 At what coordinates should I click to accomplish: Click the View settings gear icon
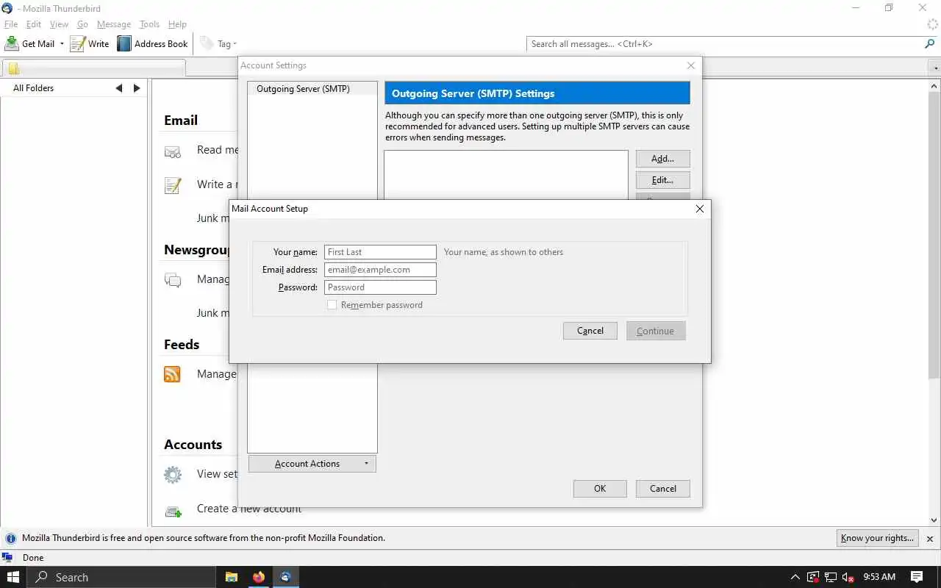pos(173,475)
